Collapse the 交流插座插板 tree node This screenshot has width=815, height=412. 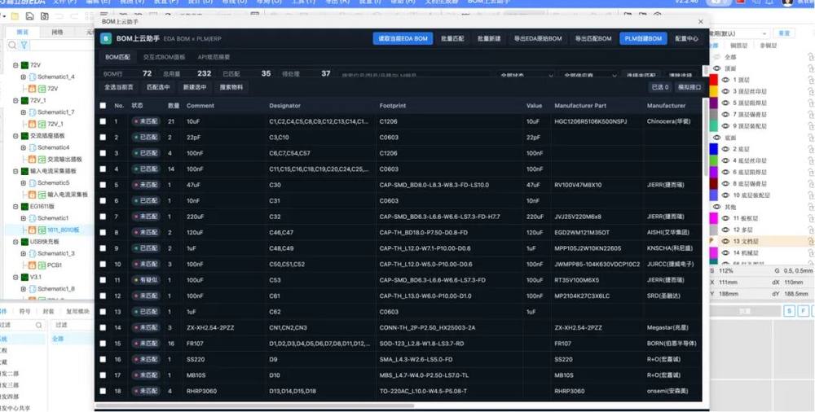(x=15, y=136)
